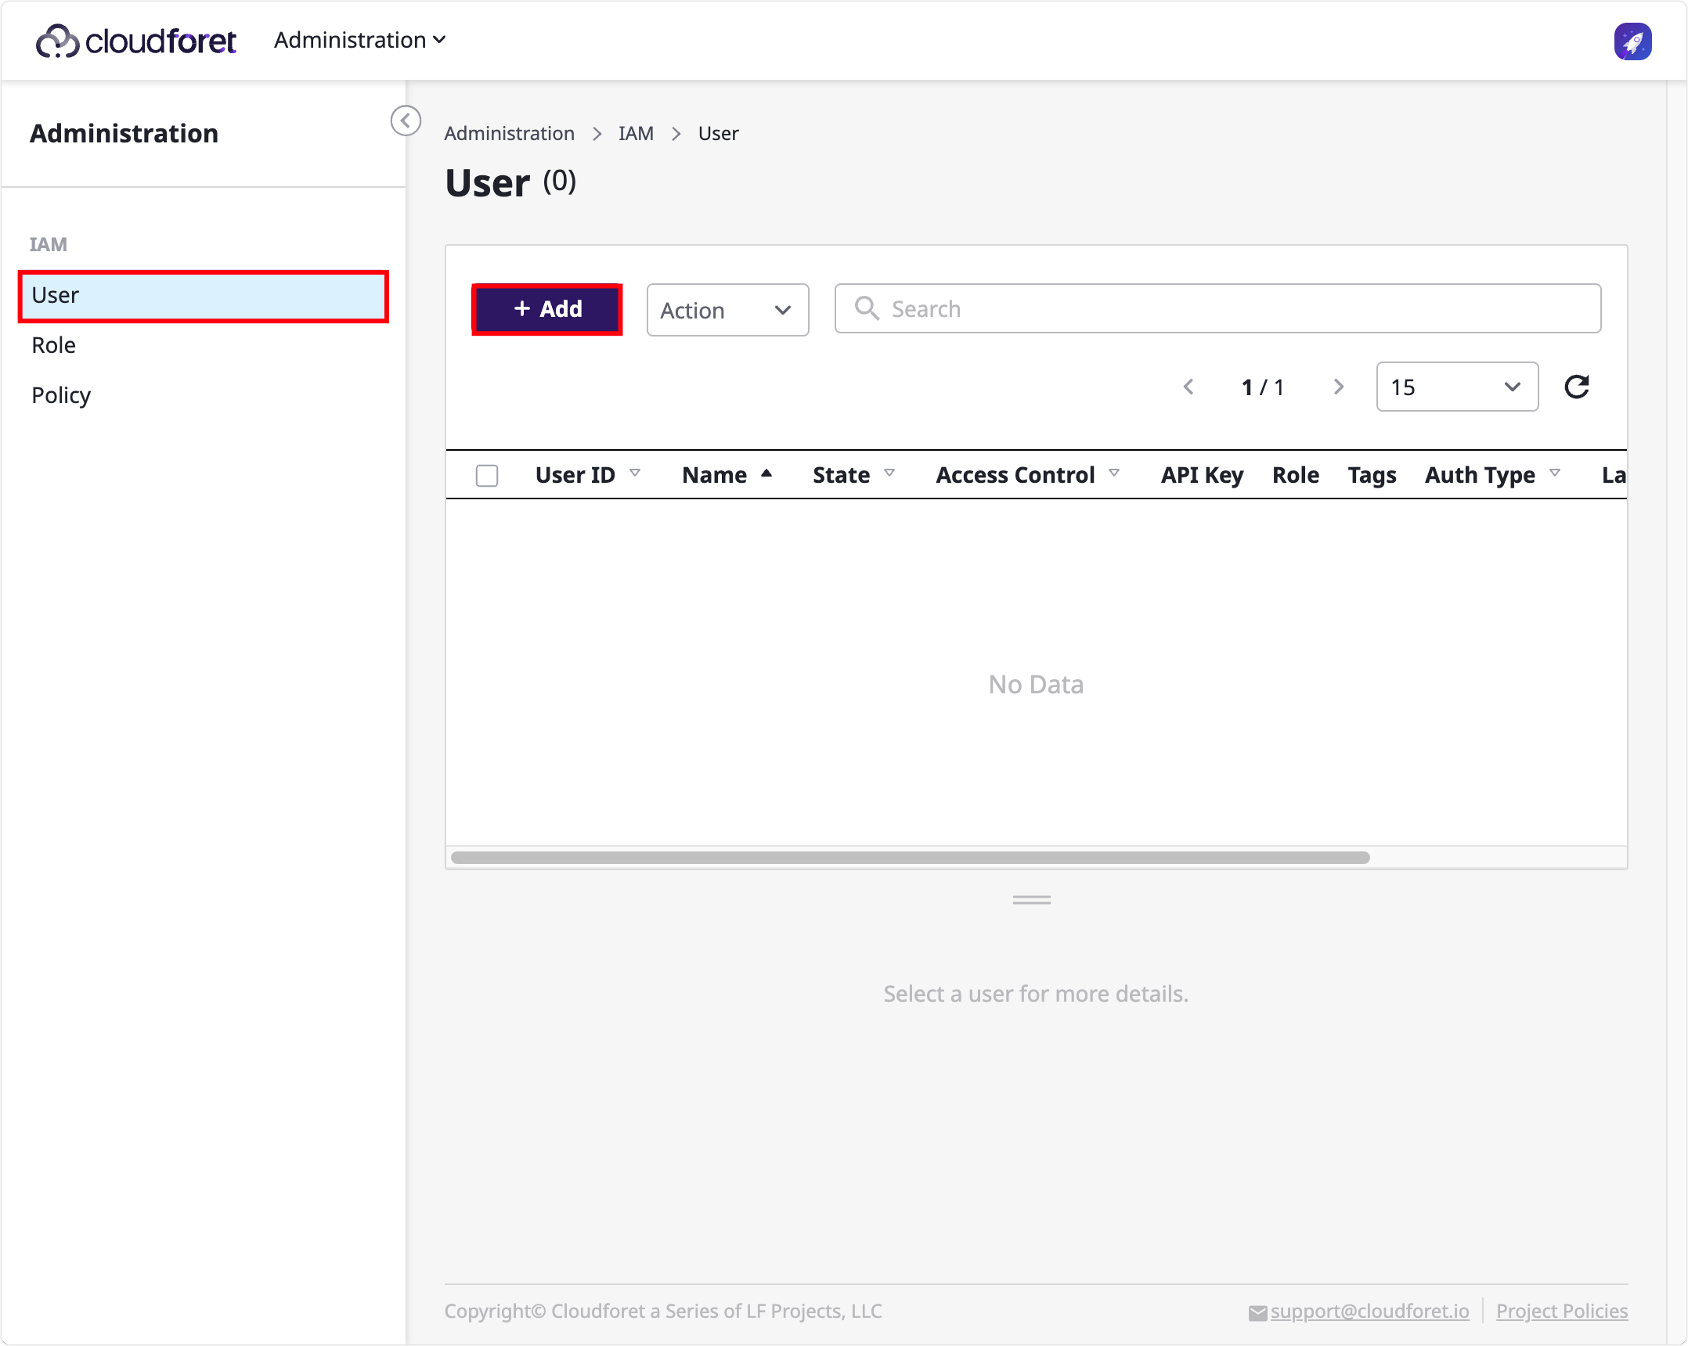
Task: Sort by Auth Type column arrow
Action: point(1555,473)
